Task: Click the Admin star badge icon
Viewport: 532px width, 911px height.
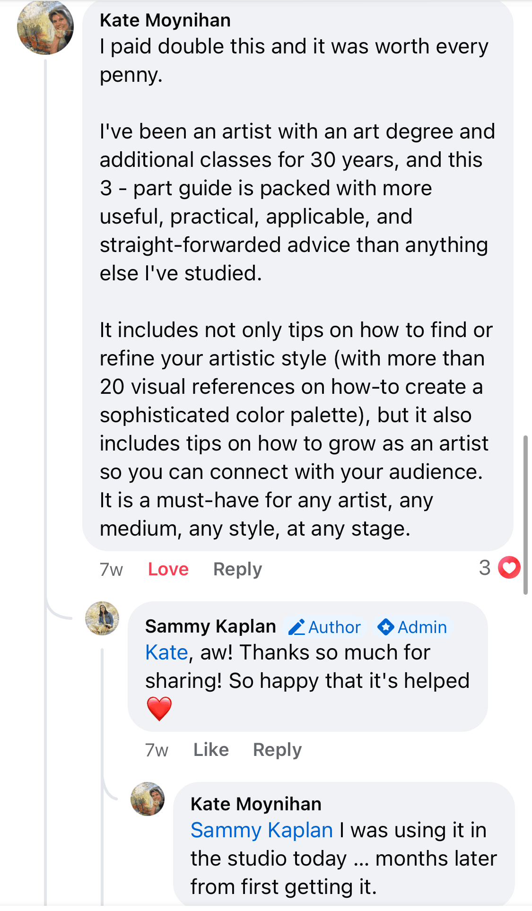Action: (x=386, y=627)
